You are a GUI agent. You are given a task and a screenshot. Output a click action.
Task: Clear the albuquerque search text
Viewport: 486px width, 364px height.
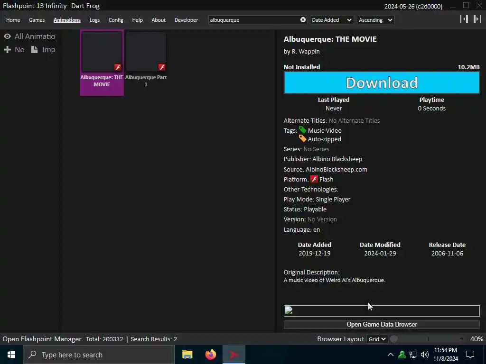tap(303, 20)
